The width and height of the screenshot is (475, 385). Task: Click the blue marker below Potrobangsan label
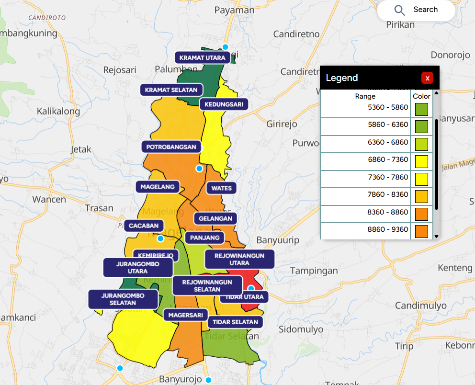pyautogui.click(x=199, y=169)
